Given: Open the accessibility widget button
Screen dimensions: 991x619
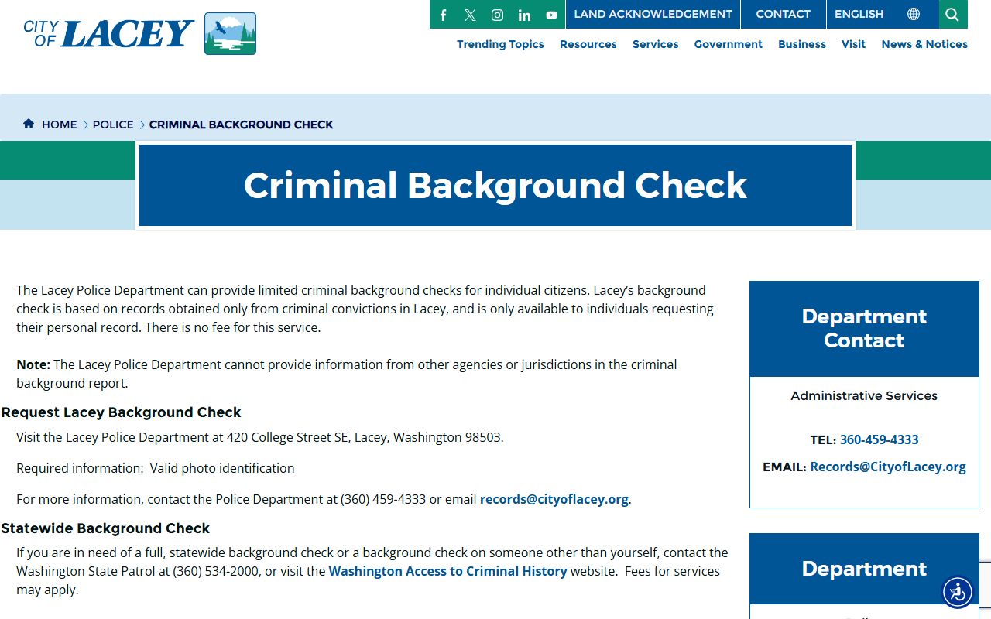Looking at the screenshot, I should coord(958,593).
